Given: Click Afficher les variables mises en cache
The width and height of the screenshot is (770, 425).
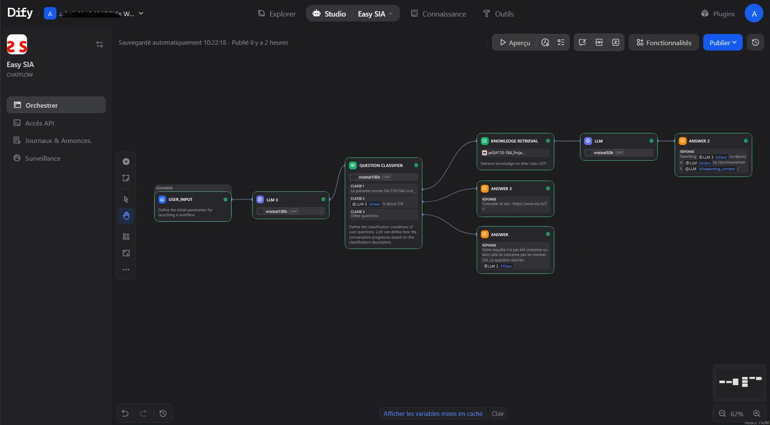Looking at the screenshot, I should pyautogui.click(x=433, y=413).
